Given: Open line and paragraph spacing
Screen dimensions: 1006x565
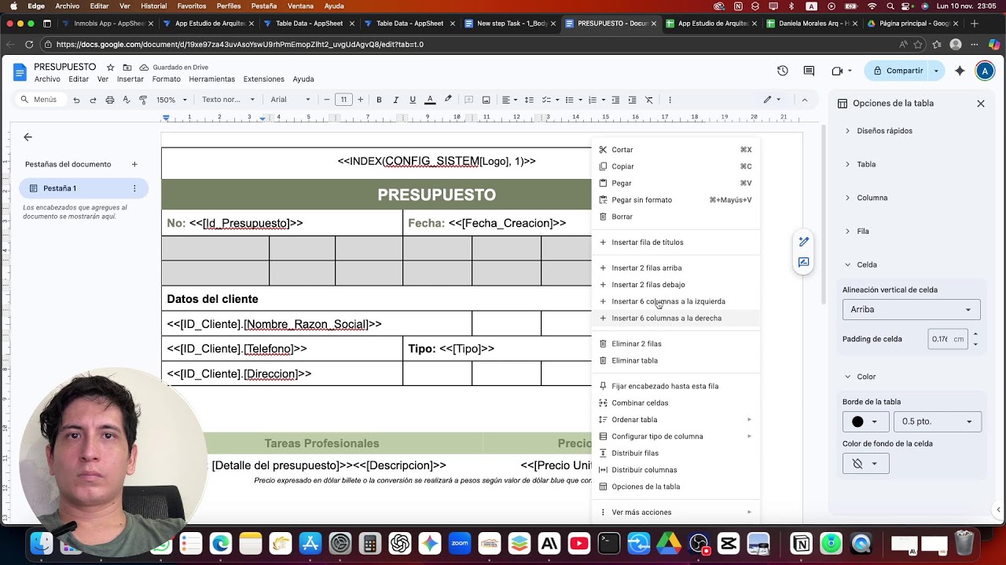Looking at the screenshot, I should click(529, 100).
